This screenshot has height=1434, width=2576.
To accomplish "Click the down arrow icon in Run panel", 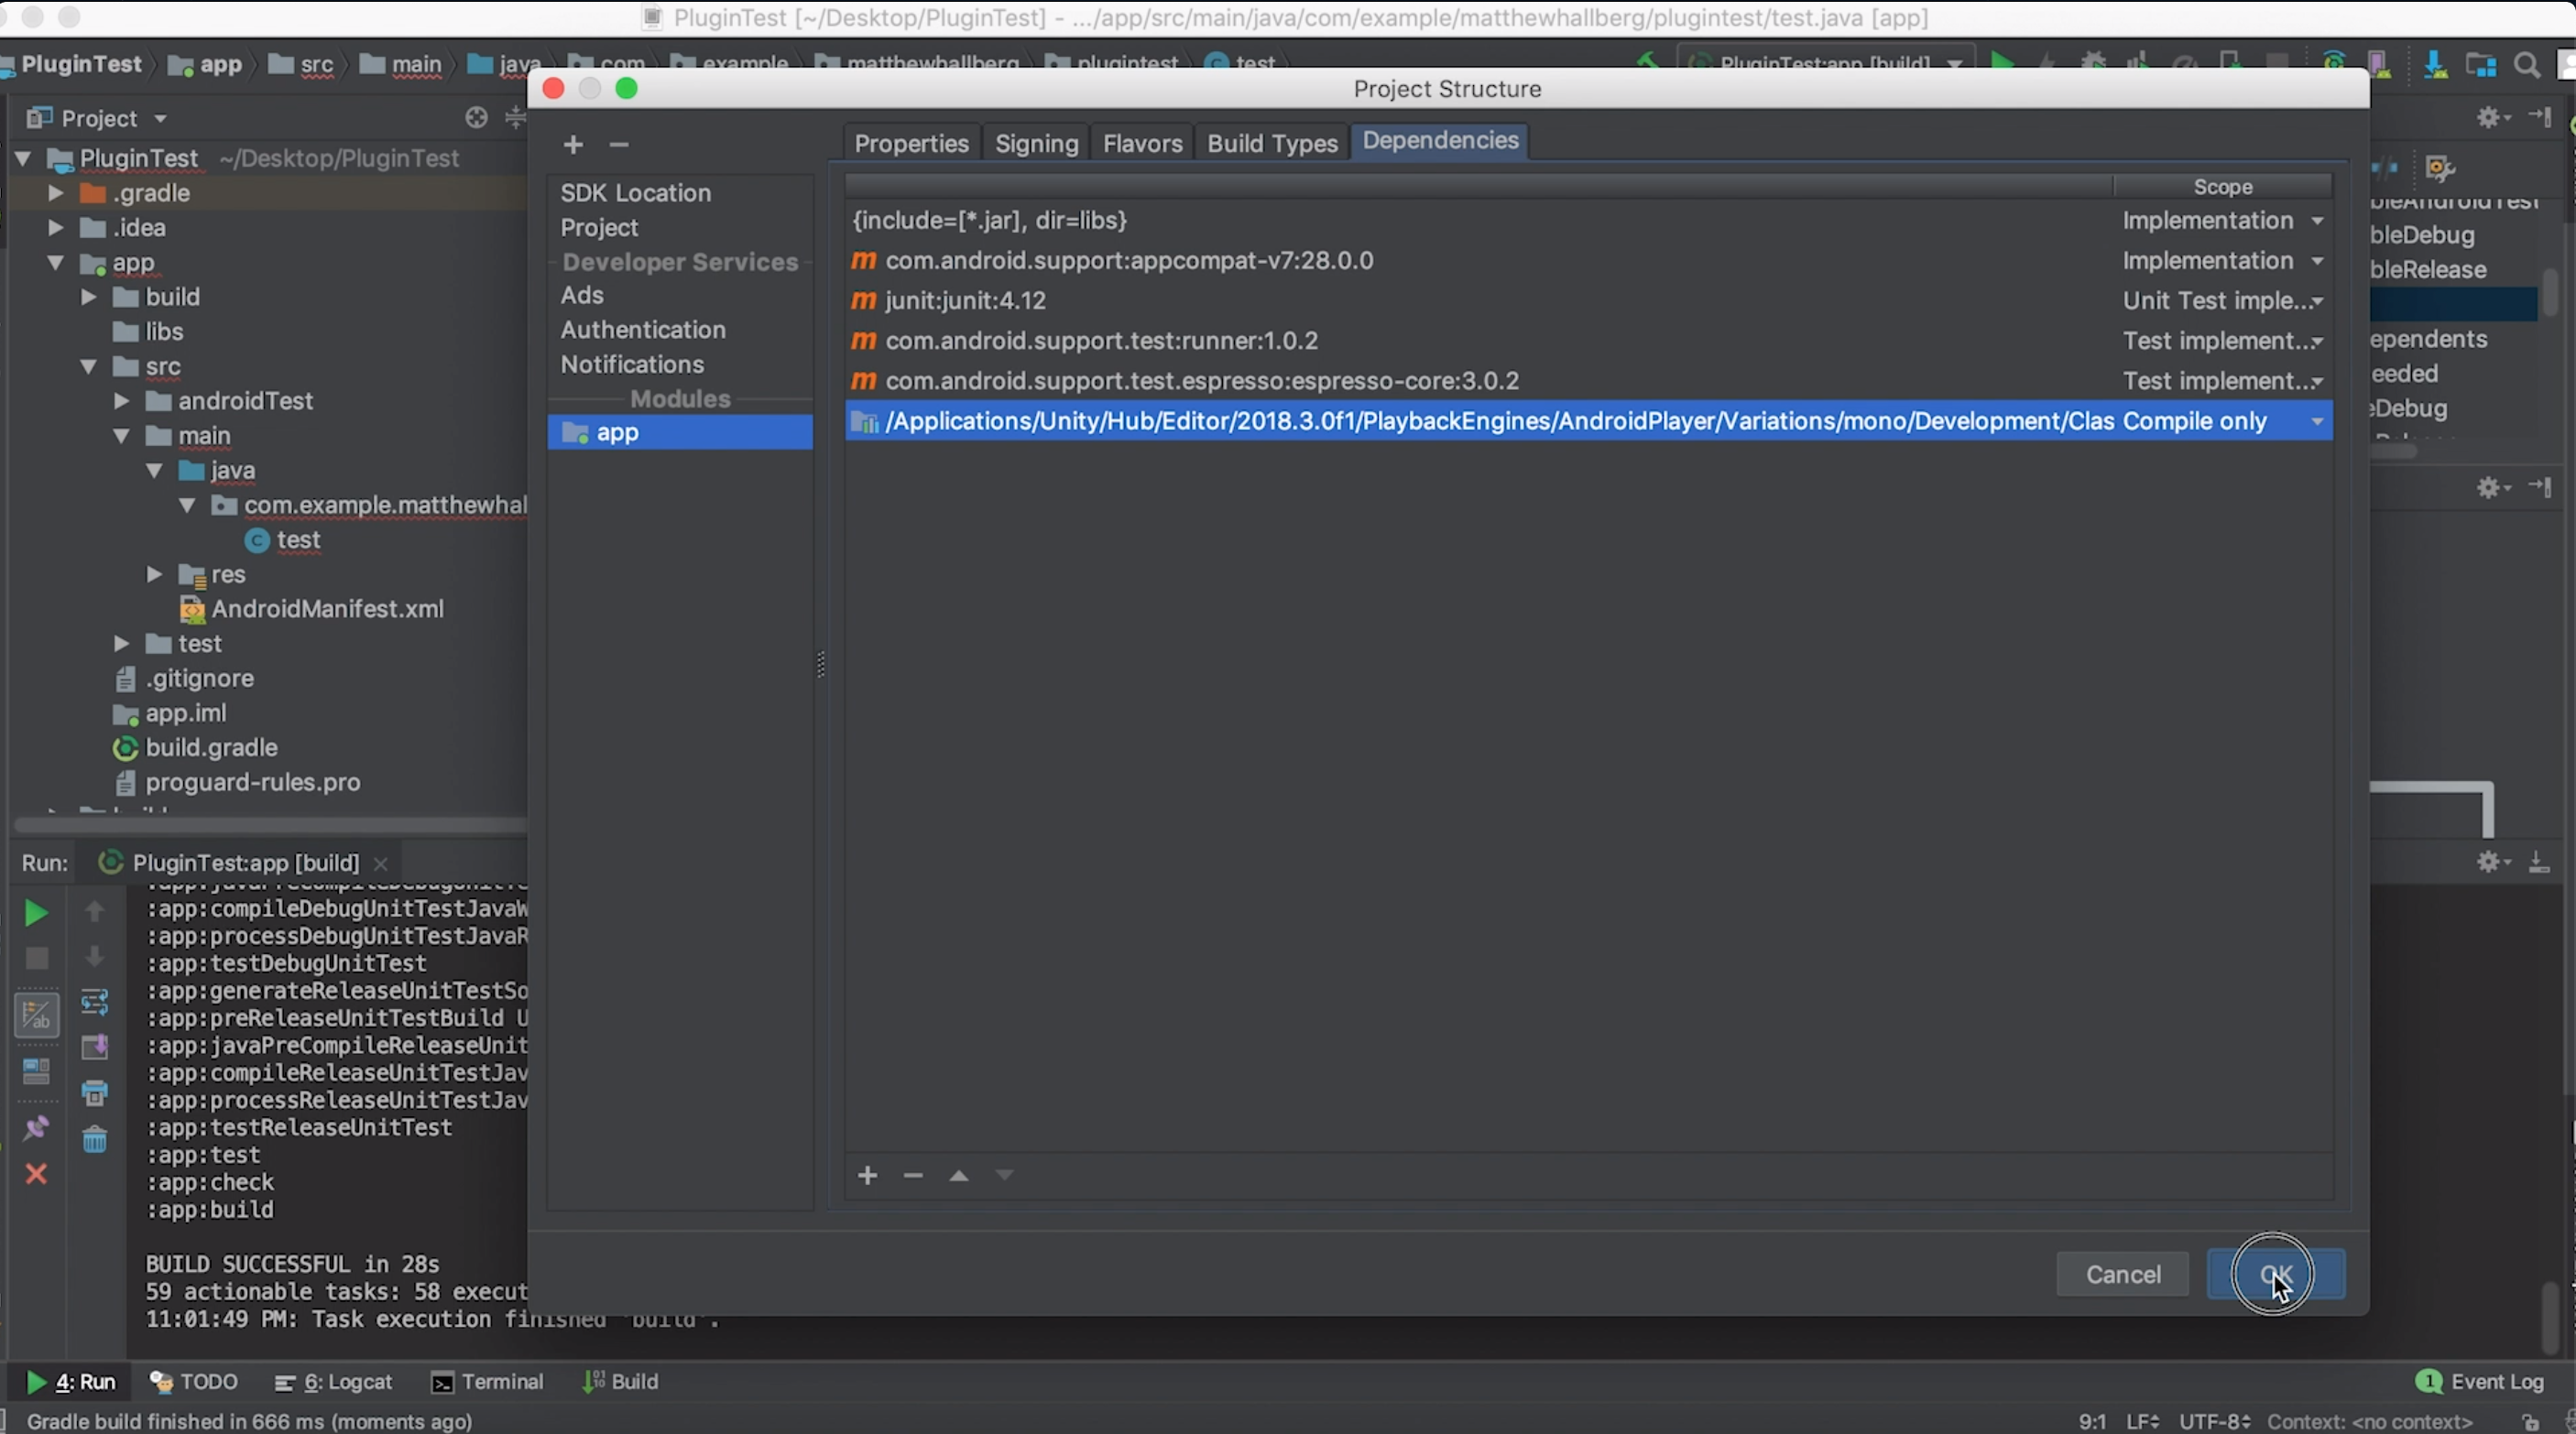I will point(95,957).
